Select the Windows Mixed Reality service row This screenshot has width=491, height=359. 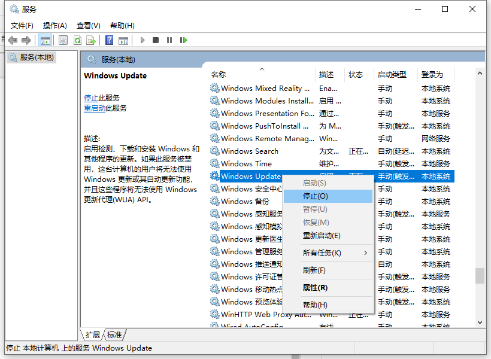click(x=332, y=89)
